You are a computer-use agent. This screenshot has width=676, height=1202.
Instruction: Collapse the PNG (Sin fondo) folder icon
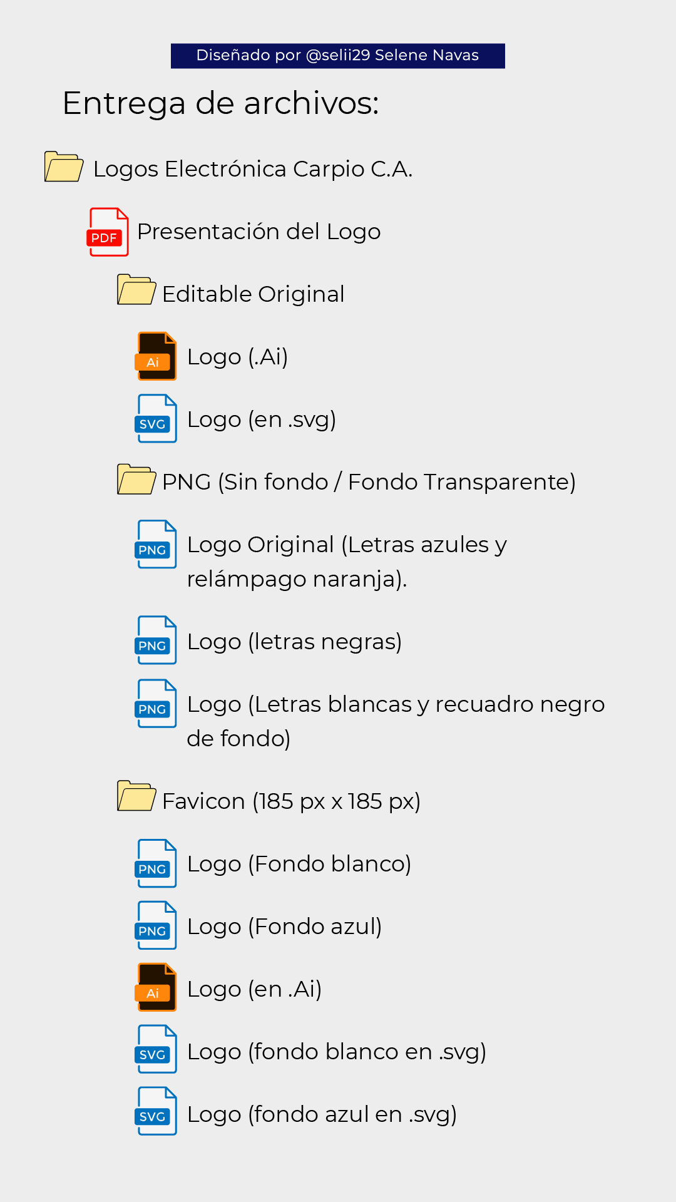(136, 479)
